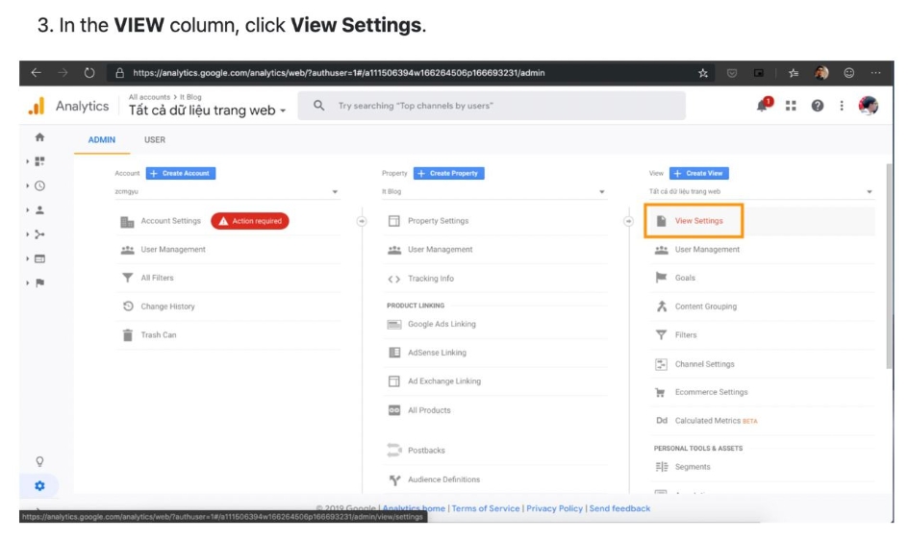Open Tracking Info in Property column
The image size is (909, 540).
click(x=430, y=279)
